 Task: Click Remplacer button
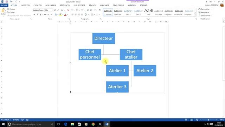click(204, 12)
